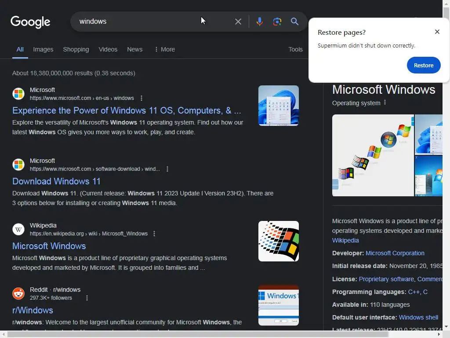Open three-dot menu for Wikipedia result
This screenshot has width=450, height=338.
(154, 234)
